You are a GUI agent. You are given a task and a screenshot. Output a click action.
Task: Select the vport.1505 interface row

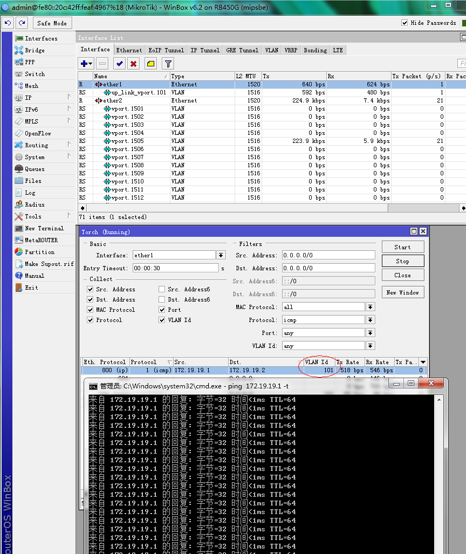point(127,141)
